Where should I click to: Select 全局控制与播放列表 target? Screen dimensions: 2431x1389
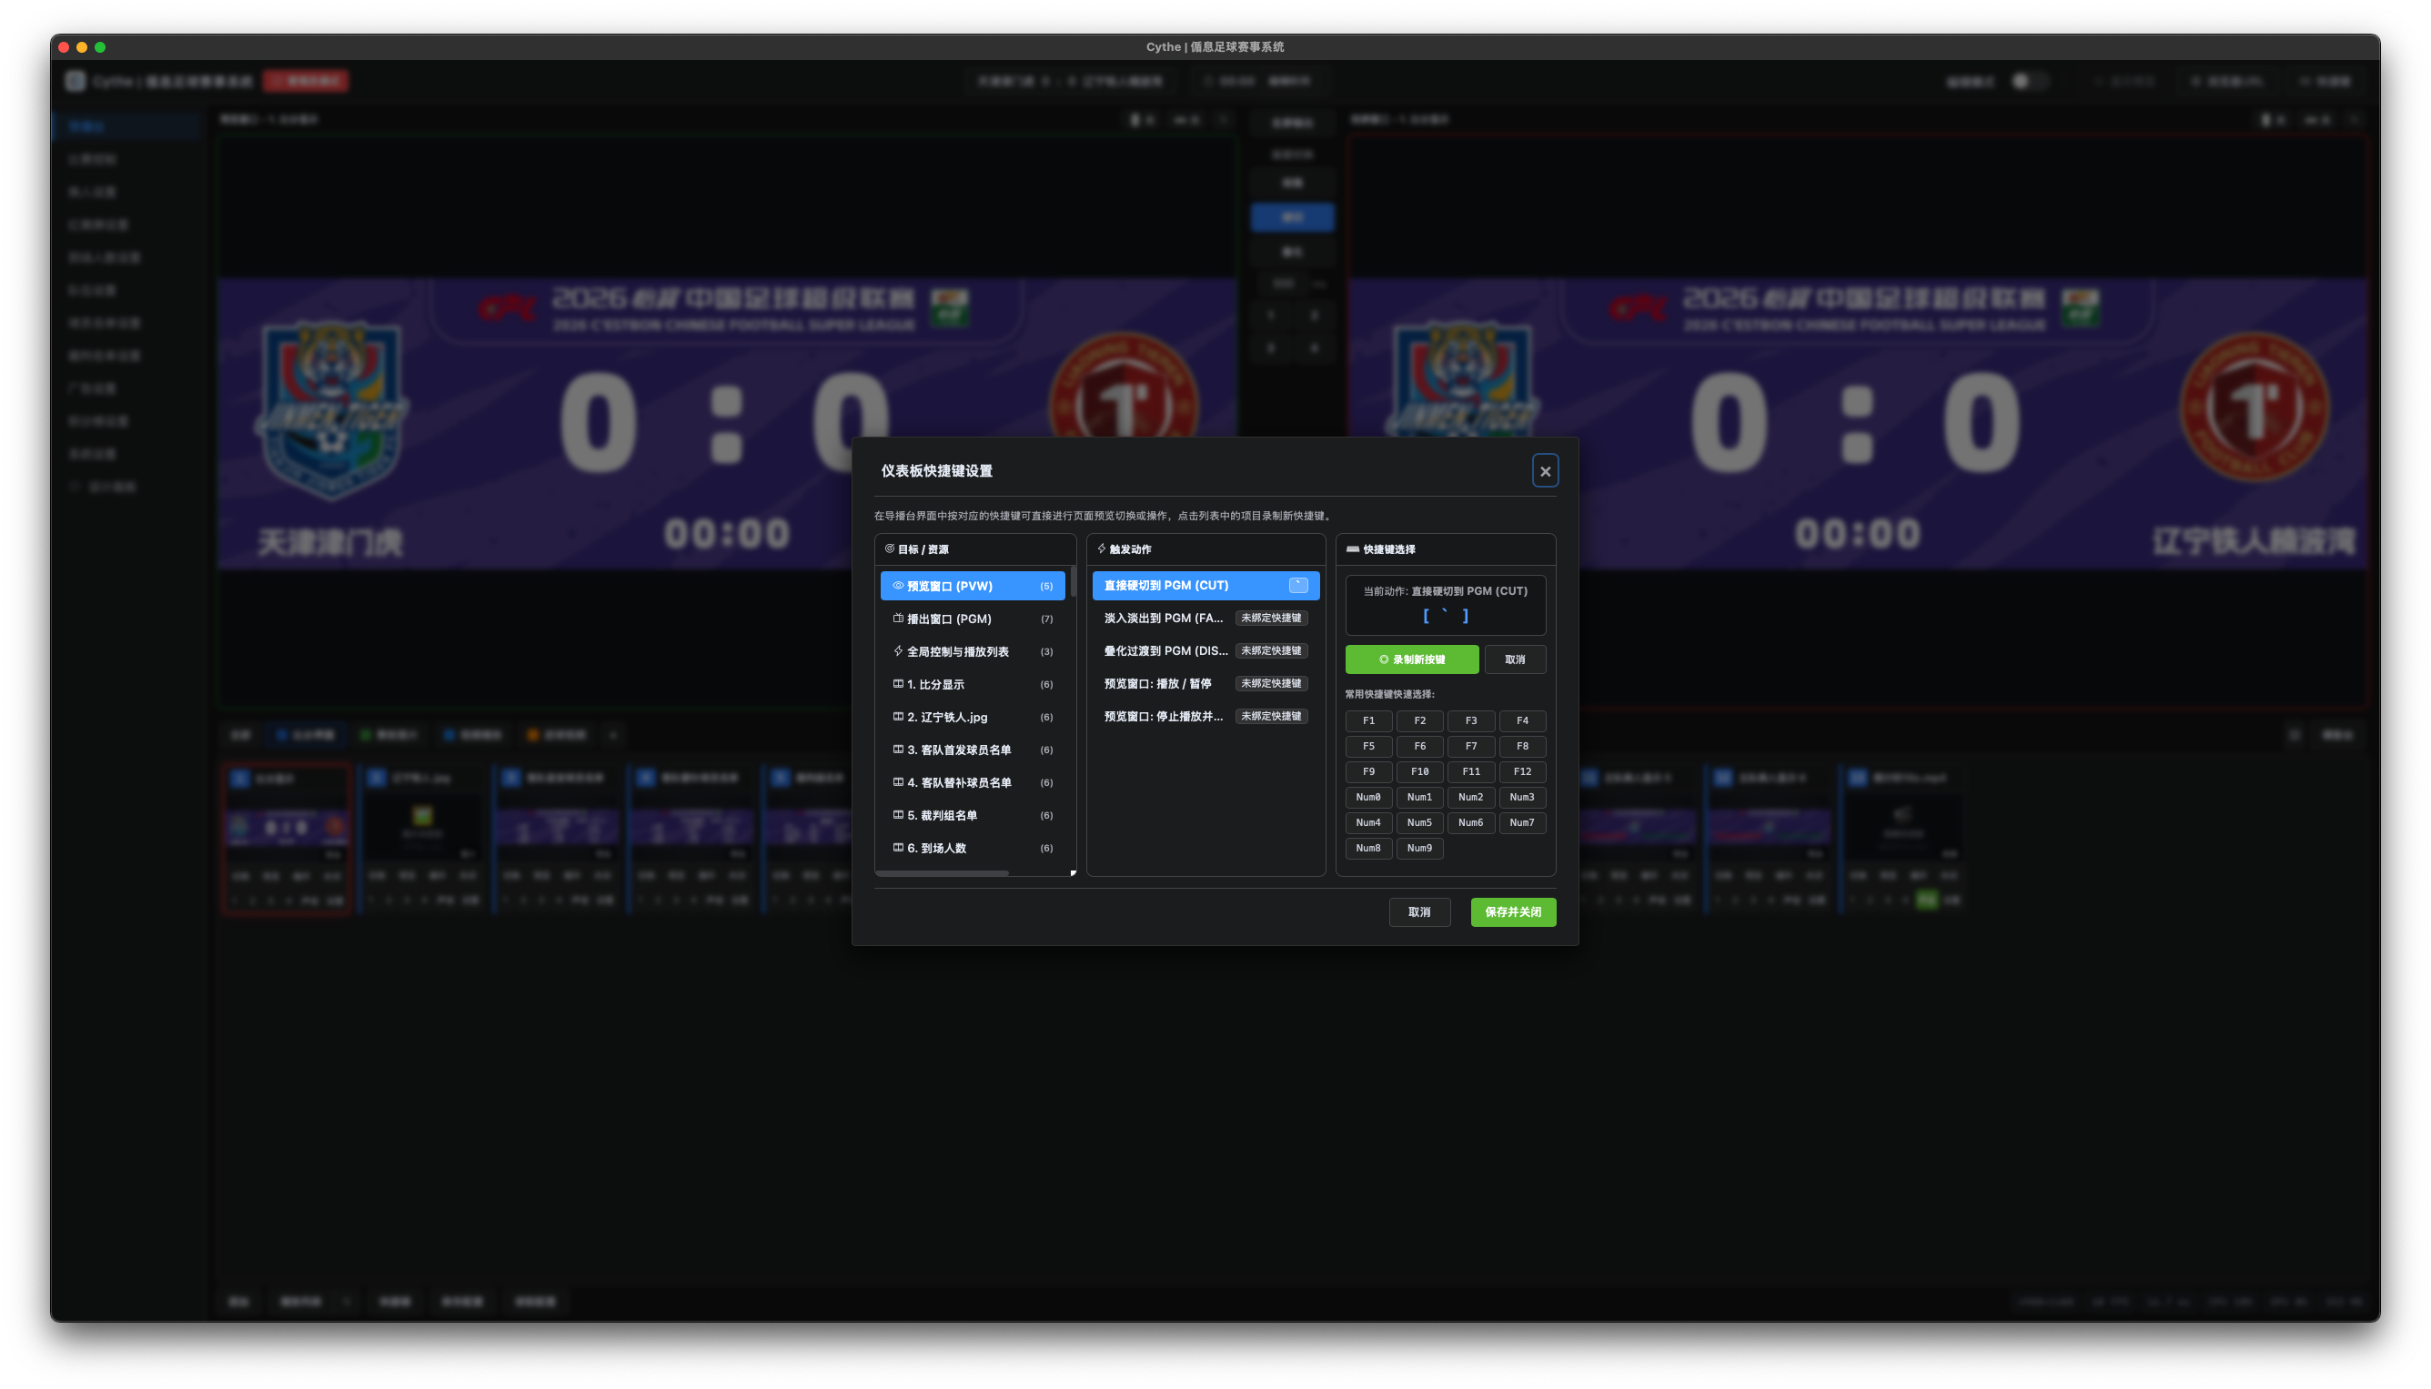click(x=973, y=651)
